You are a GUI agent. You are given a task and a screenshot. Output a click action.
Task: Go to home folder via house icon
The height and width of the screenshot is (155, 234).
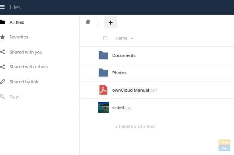coord(88,22)
